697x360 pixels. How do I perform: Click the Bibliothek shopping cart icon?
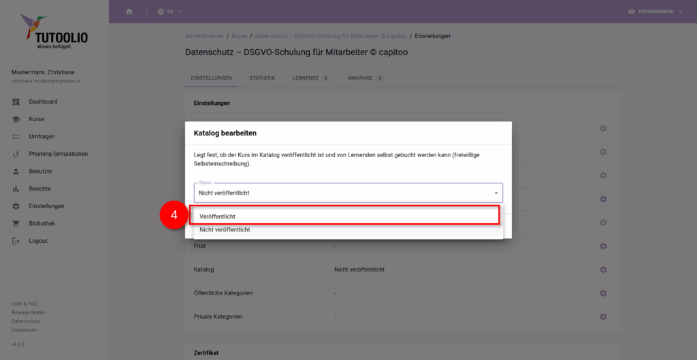(16, 224)
